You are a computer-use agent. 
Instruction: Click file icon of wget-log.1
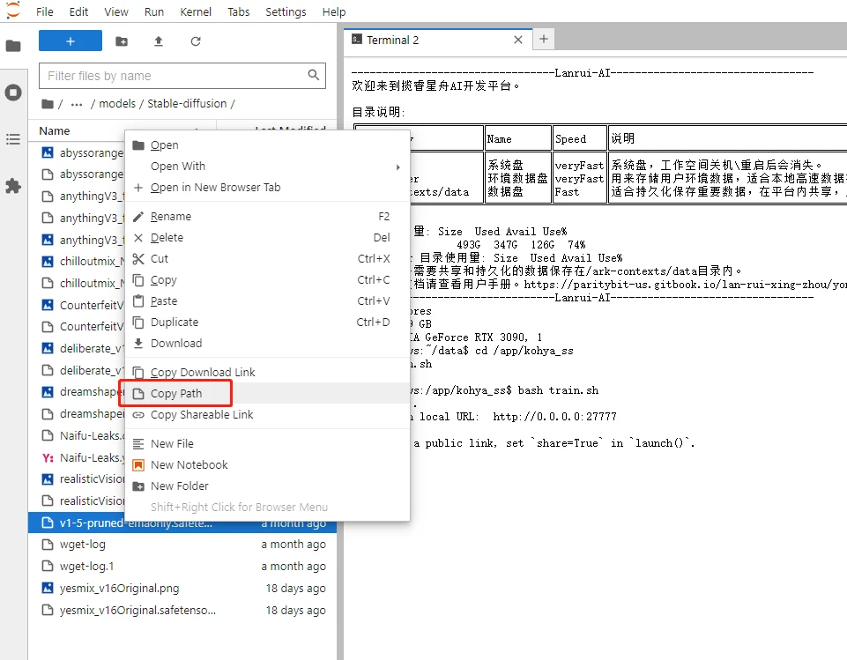click(x=48, y=566)
